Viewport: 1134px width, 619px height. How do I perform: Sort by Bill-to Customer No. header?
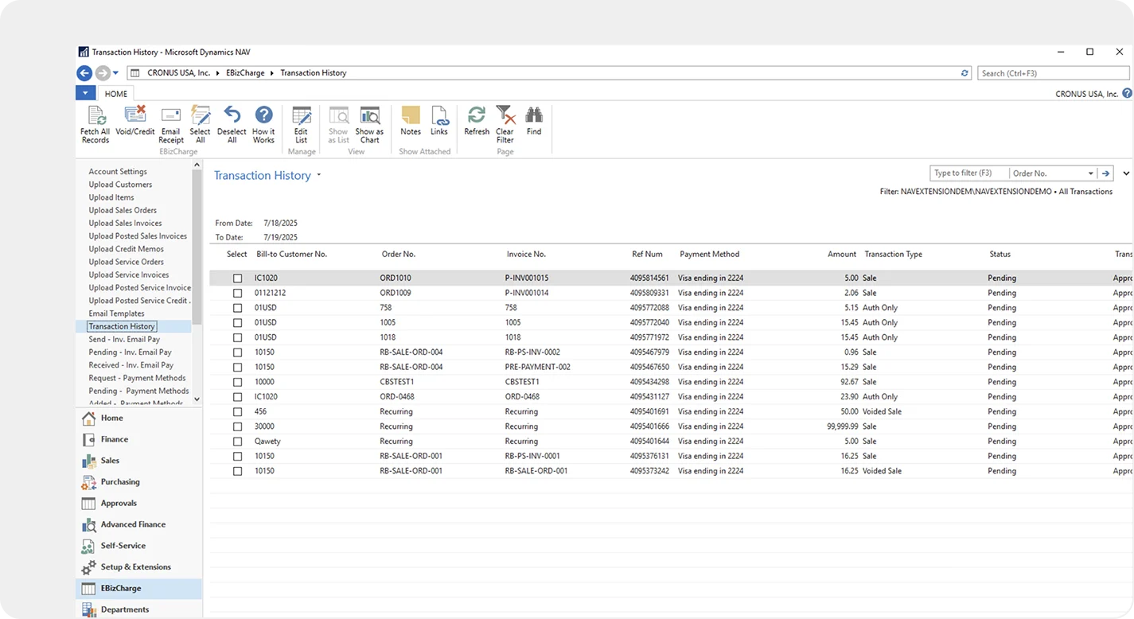click(x=292, y=255)
